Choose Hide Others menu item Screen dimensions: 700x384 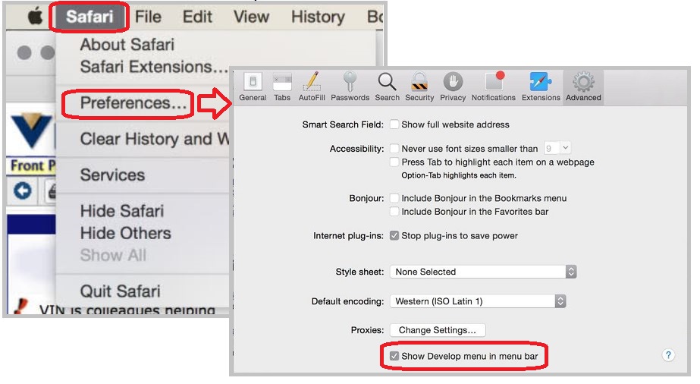(125, 233)
